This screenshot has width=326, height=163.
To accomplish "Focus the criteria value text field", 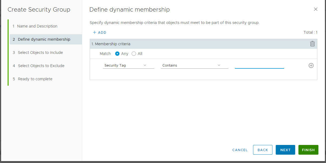I will pos(259,65).
